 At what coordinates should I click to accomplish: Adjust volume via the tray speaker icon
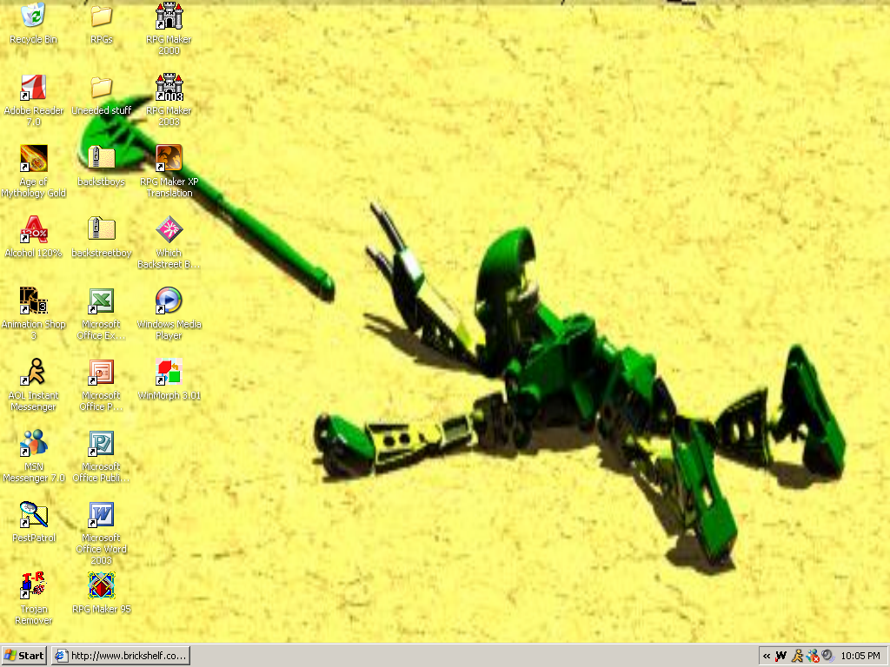tap(825, 656)
